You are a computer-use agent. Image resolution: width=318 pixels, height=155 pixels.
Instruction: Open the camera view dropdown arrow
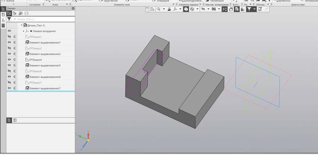point(219,9)
